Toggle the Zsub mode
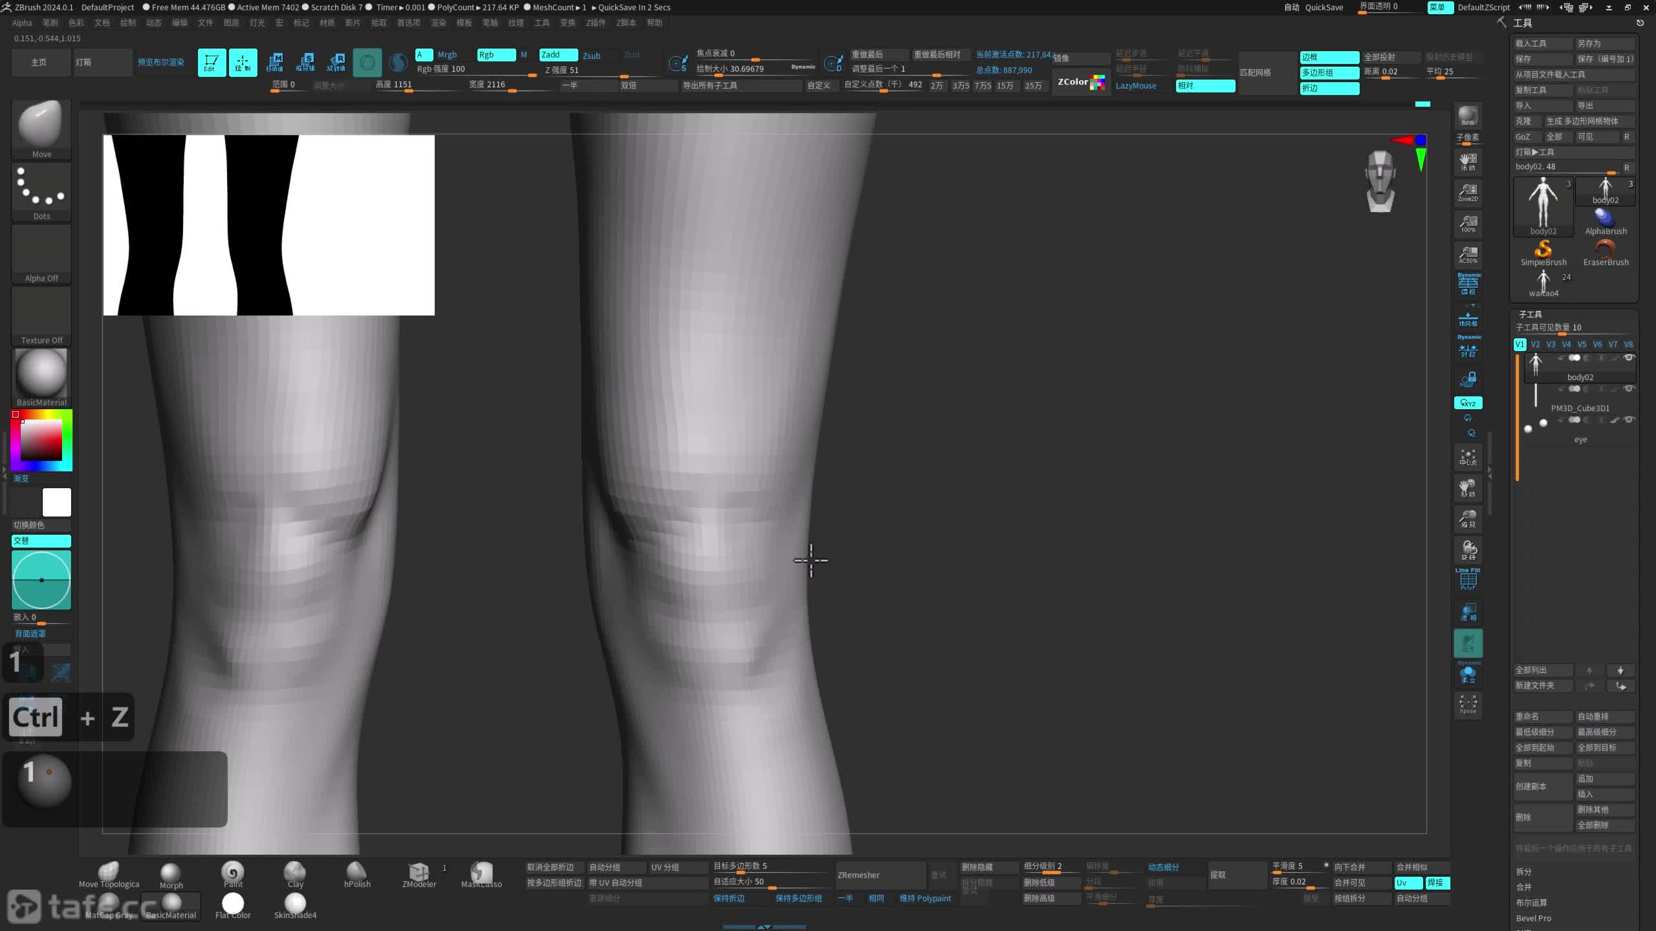This screenshot has height=931, width=1656. tap(591, 56)
